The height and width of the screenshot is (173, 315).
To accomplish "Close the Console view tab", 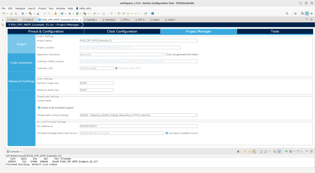I will click(x=21, y=152).
